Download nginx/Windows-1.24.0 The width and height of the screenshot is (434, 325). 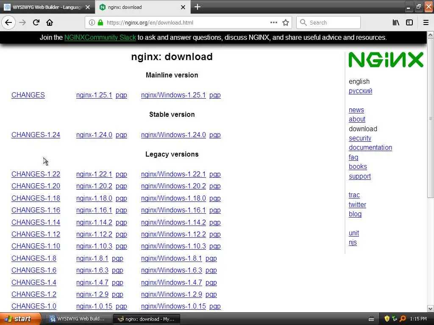[173, 135]
